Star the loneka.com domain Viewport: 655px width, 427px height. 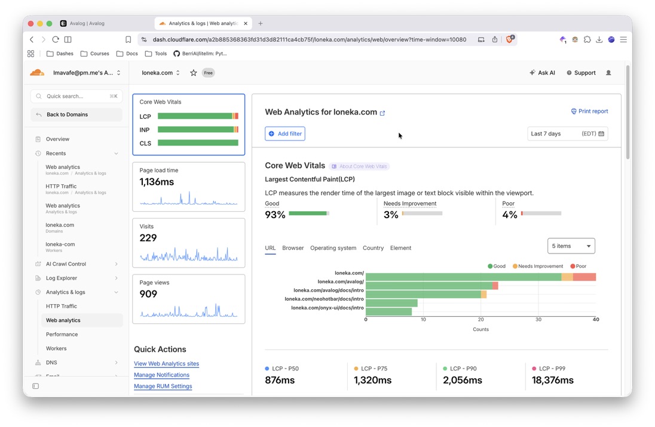point(194,73)
